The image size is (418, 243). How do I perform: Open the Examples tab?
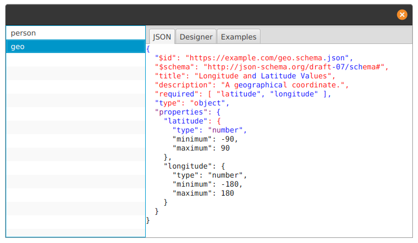pyautogui.click(x=238, y=37)
